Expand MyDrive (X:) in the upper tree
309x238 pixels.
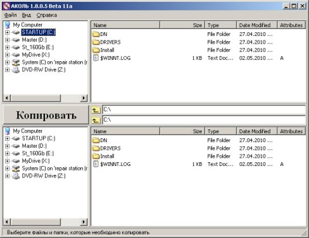(x=7, y=55)
